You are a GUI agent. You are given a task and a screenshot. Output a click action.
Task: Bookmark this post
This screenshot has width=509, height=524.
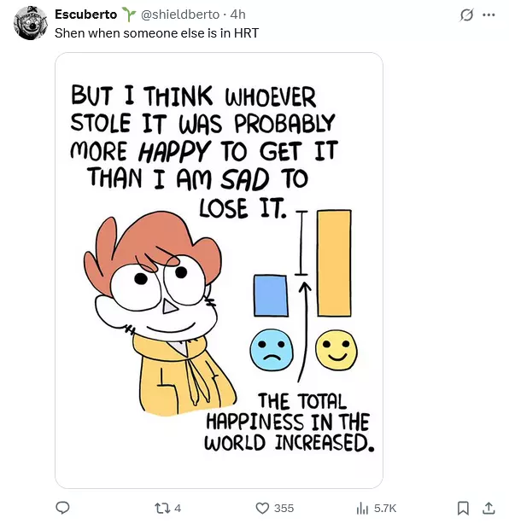click(463, 508)
